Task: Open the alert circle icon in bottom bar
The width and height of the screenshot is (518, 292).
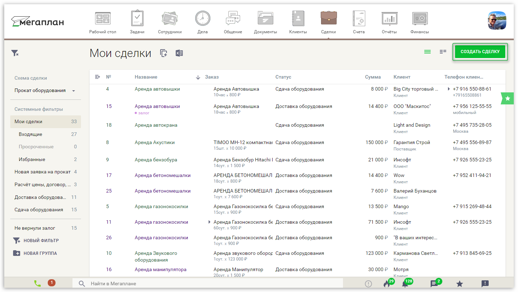Action: click(x=368, y=284)
